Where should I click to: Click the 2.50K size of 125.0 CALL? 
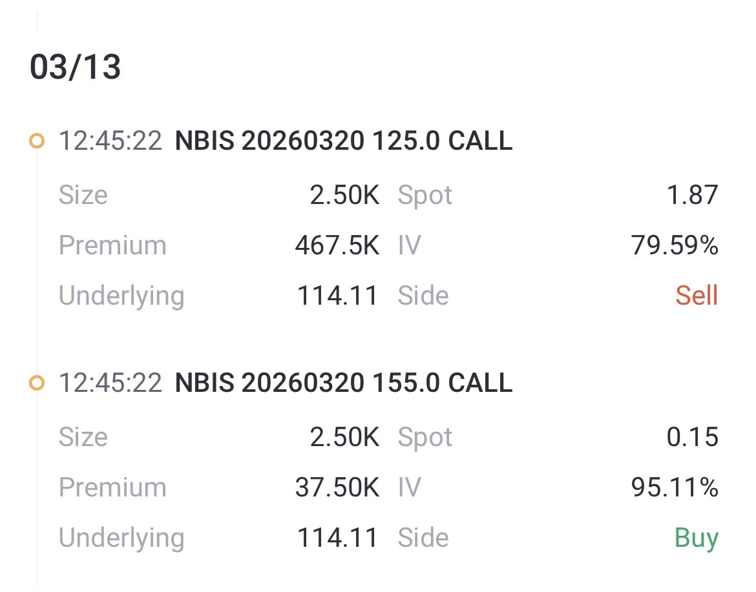pos(344,195)
